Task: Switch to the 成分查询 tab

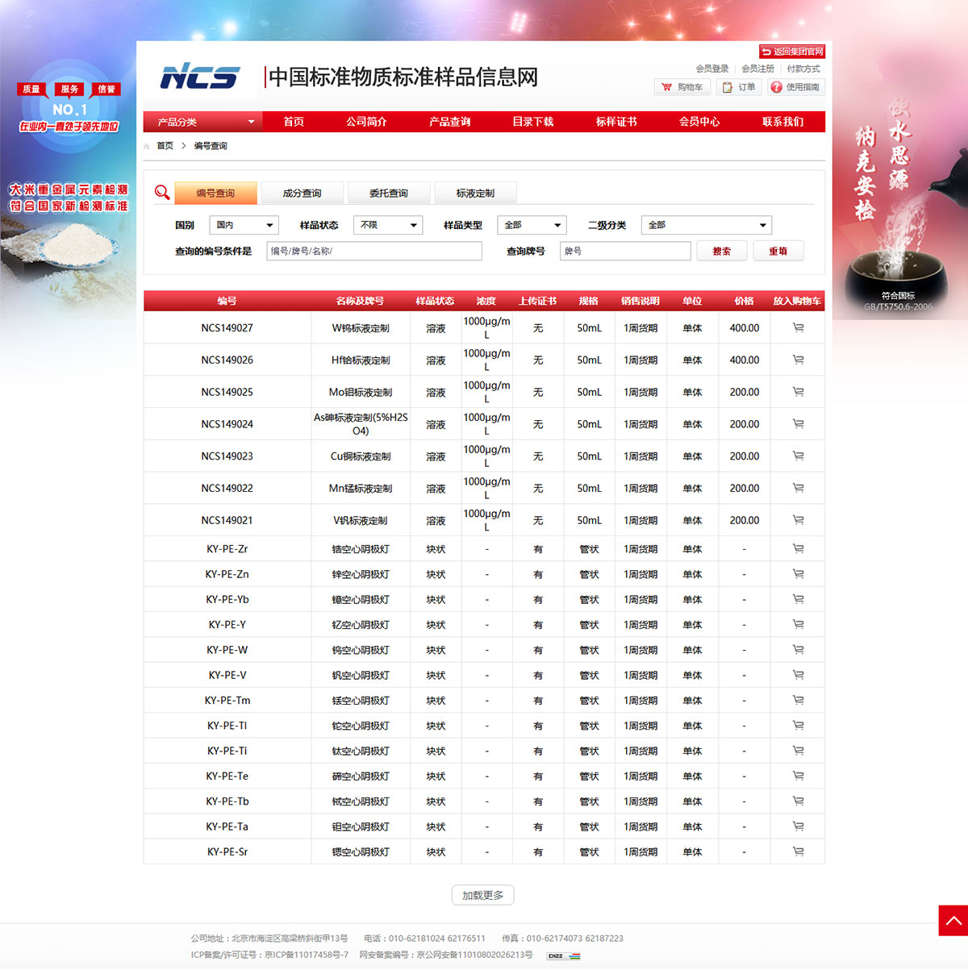Action: (302, 194)
